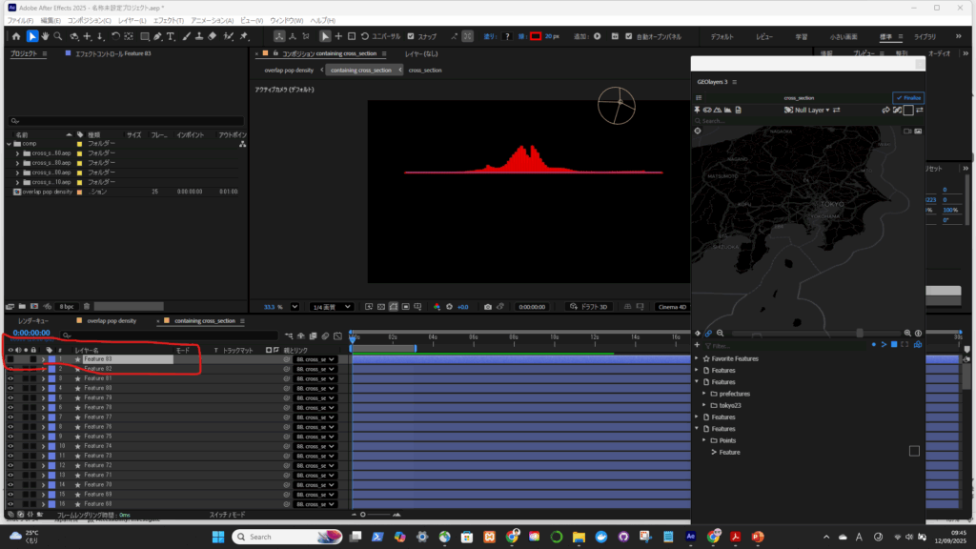Select the Zoom magnifier tool
Image resolution: width=976 pixels, height=549 pixels.
[x=58, y=36]
